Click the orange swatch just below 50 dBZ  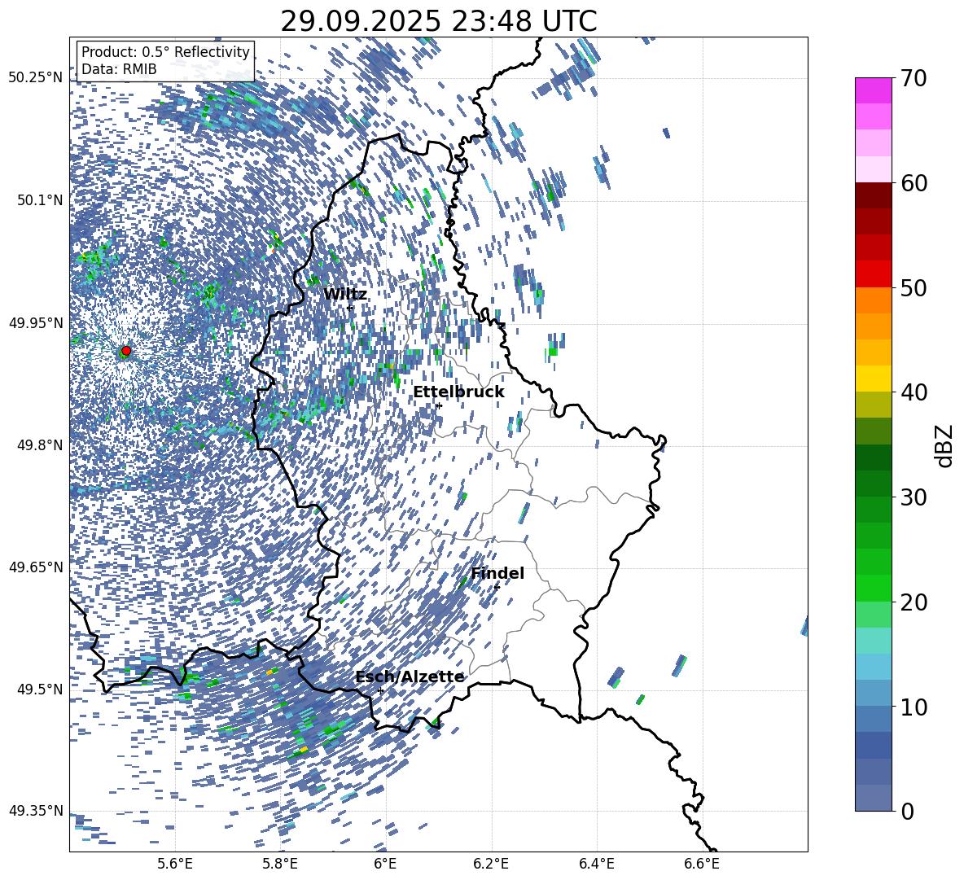[873, 300]
